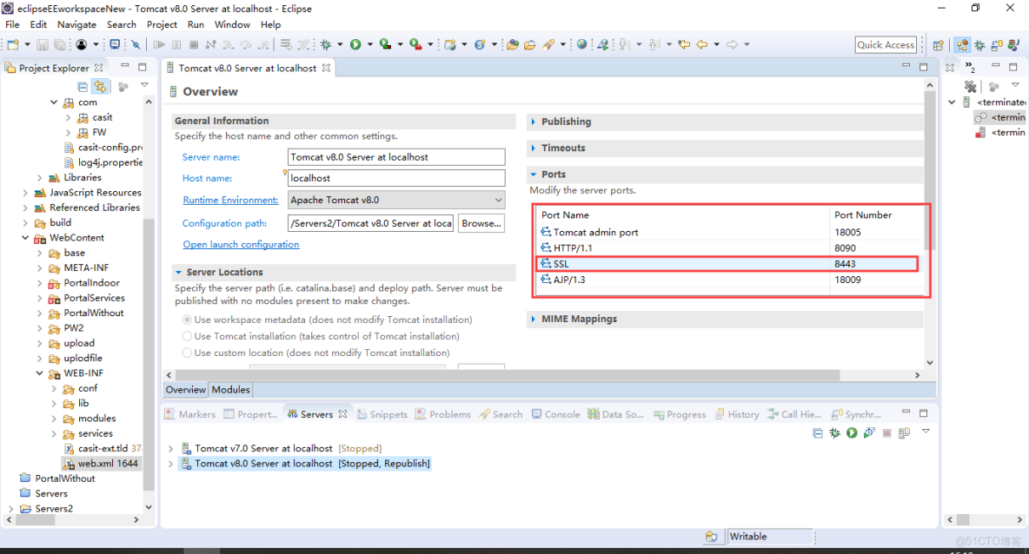Select the HTTP/1.1 port number 8090
This screenshot has height=554, width=1029.
(x=846, y=247)
